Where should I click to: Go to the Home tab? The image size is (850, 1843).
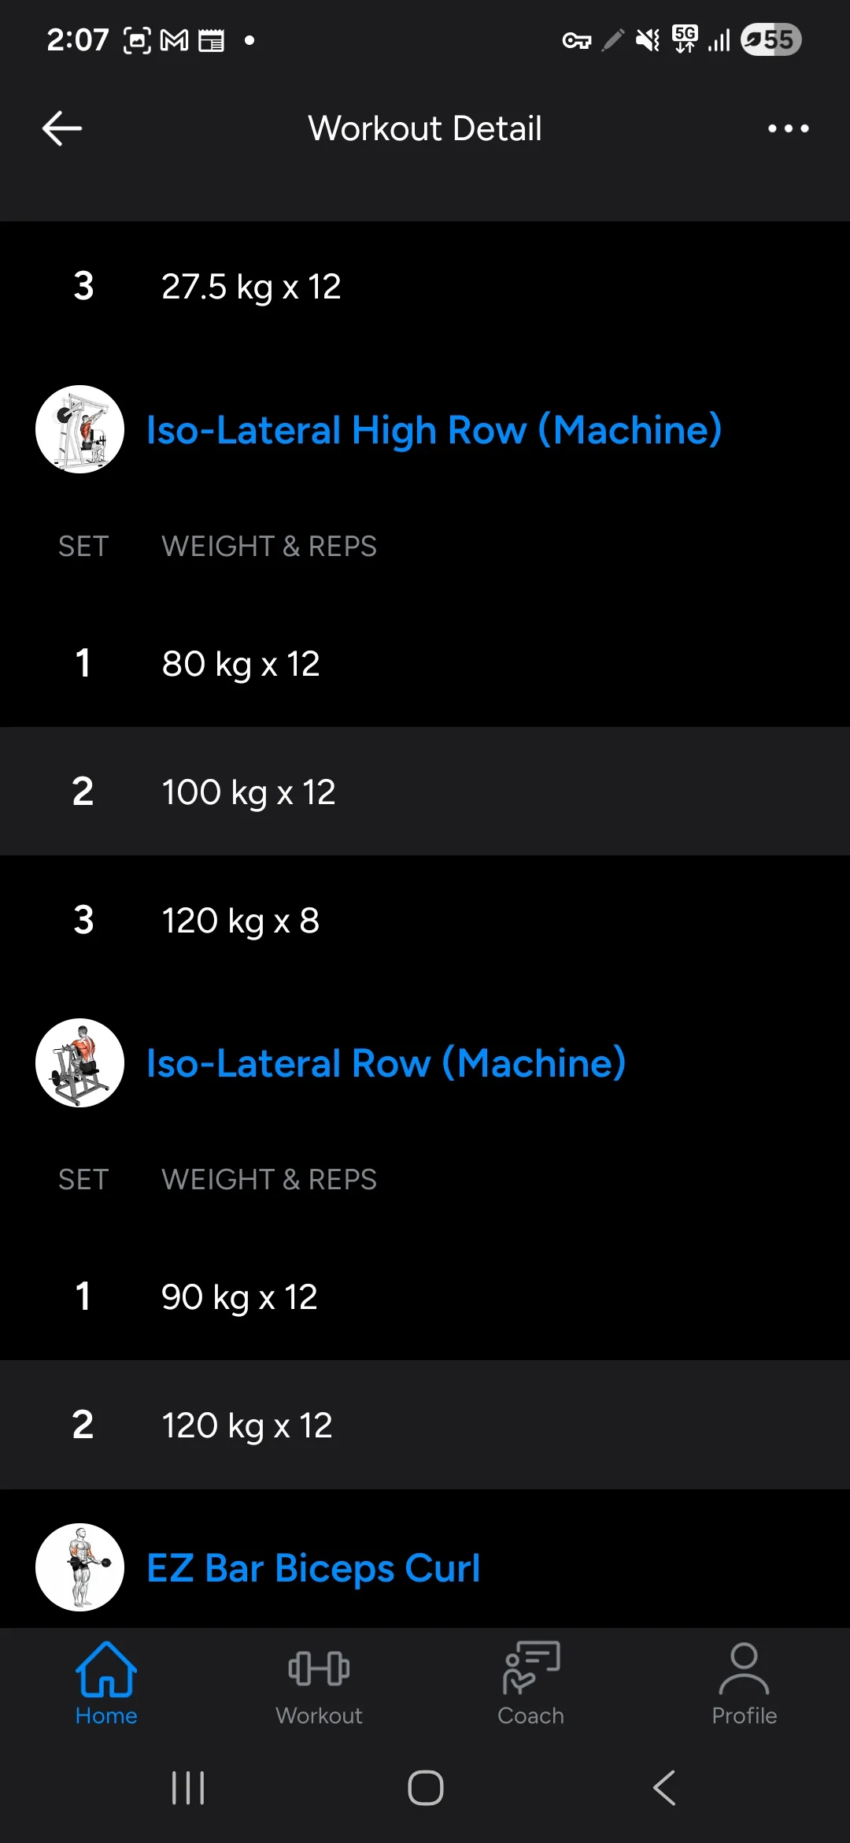(x=106, y=1683)
